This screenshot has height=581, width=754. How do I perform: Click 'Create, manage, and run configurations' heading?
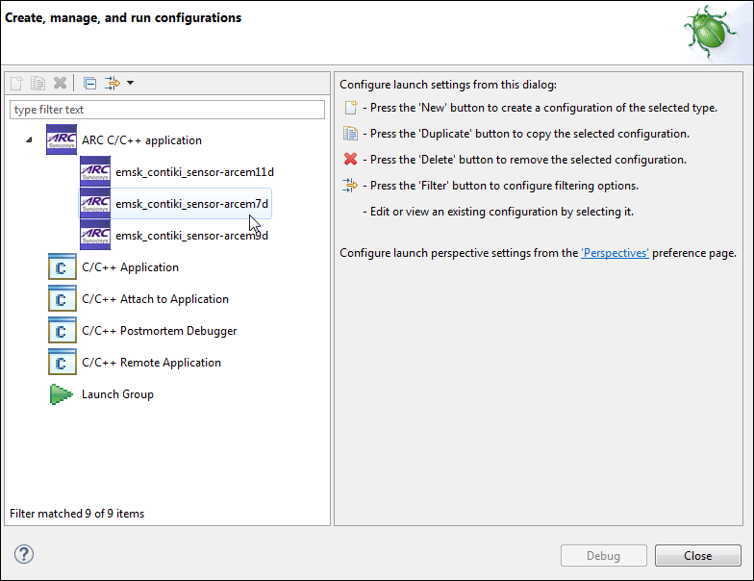(123, 17)
